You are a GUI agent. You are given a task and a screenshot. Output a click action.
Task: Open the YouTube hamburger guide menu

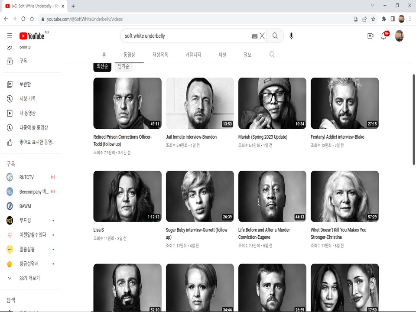(x=10, y=36)
